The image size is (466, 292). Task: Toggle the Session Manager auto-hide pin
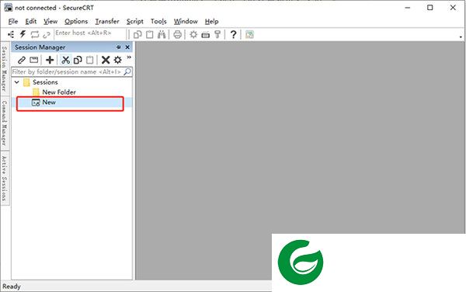pos(118,47)
